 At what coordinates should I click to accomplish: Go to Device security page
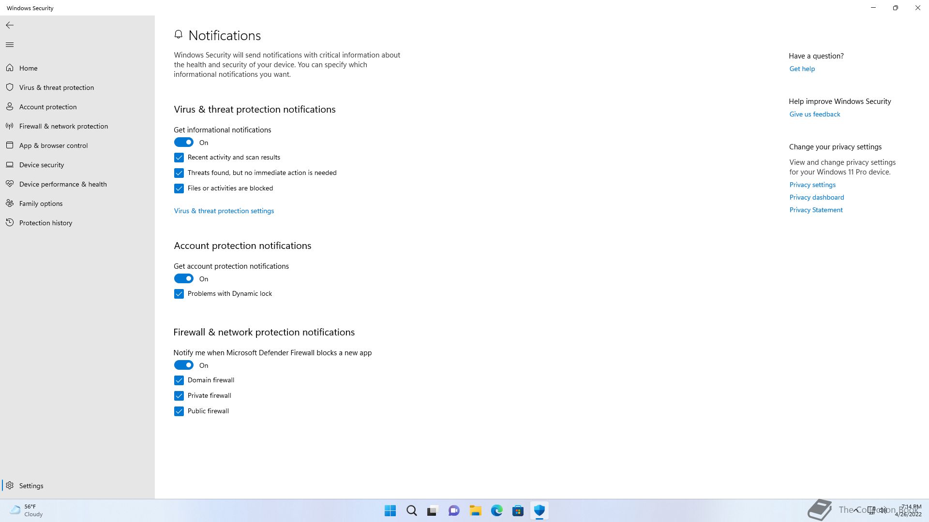[42, 165]
